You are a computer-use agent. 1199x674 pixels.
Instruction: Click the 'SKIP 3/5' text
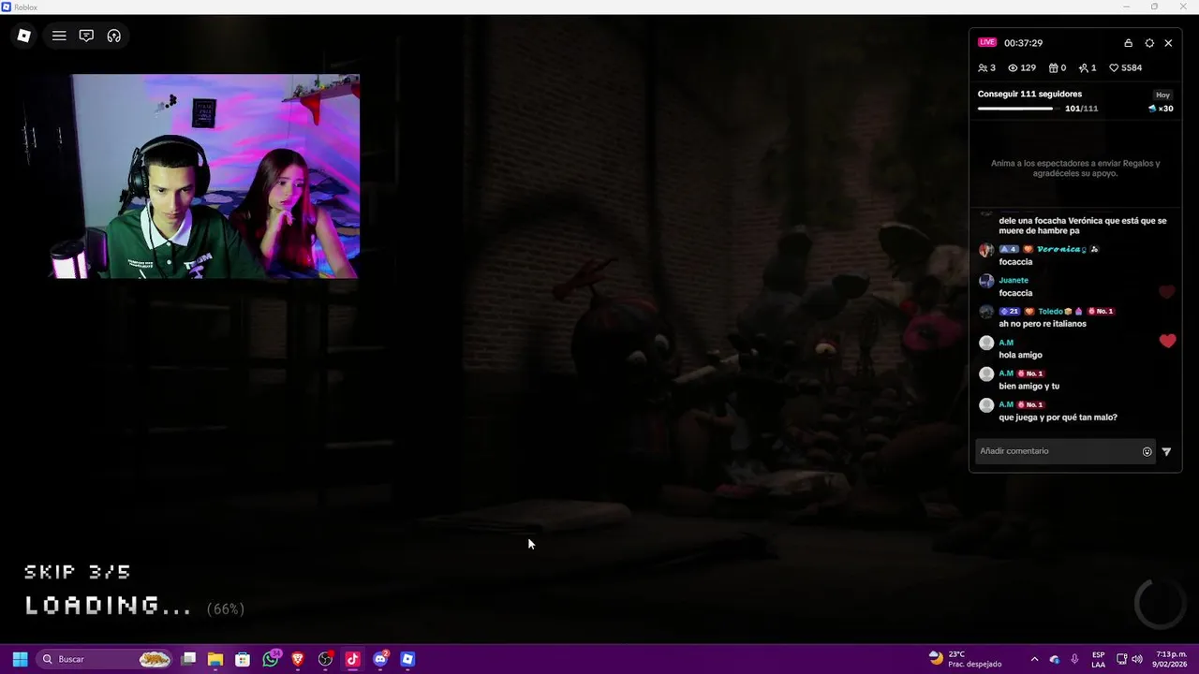click(x=78, y=572)
